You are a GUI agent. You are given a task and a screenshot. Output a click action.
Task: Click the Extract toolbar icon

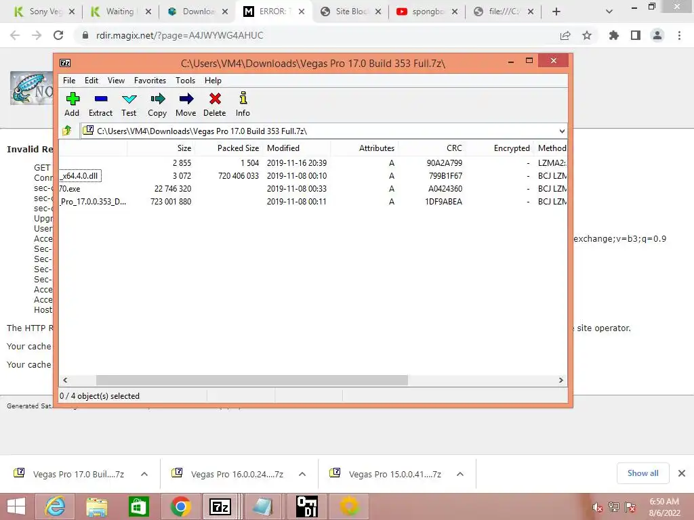click(x=100, y=105)
